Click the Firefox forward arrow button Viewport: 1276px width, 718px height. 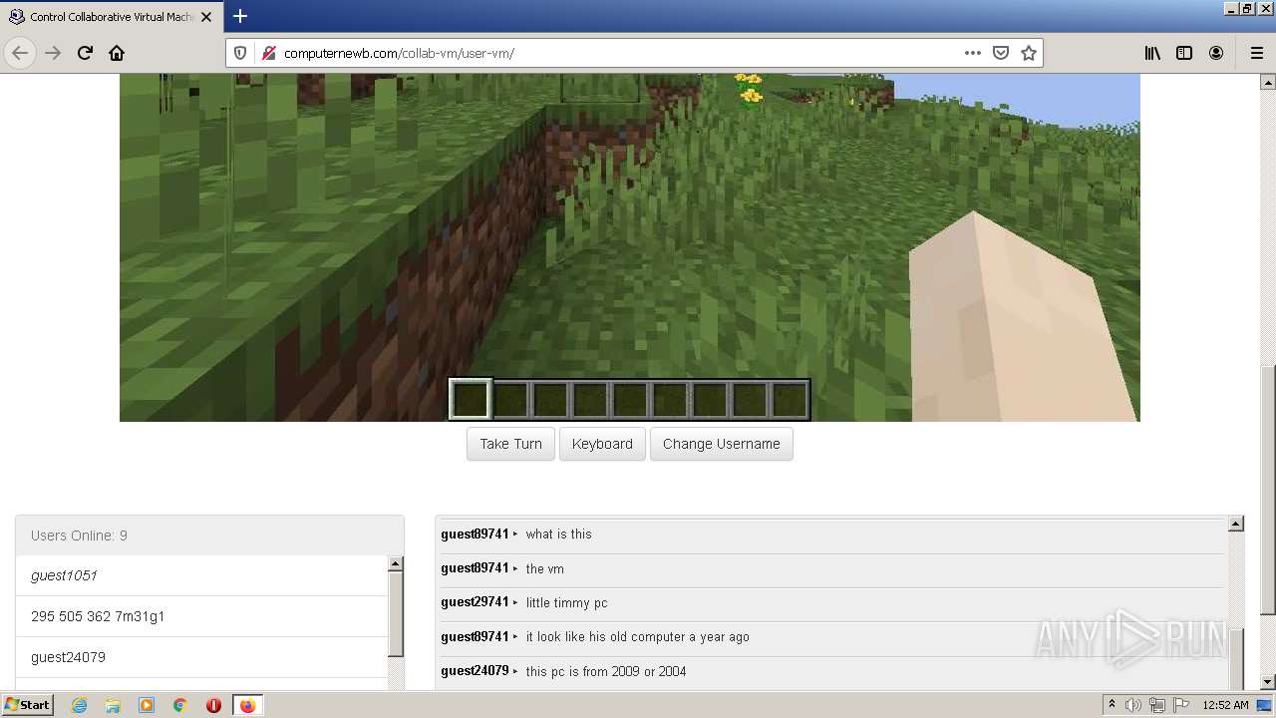click(x=53, y=53)
